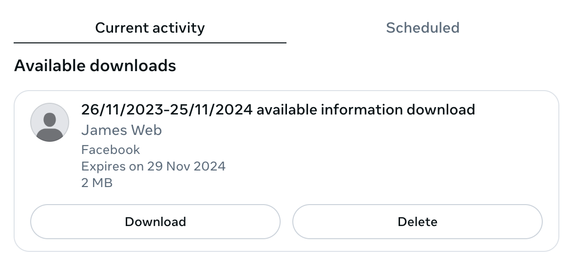Click the default profile avatar icon
Viewport: 572px width, 265px height.
coord(49,122)
